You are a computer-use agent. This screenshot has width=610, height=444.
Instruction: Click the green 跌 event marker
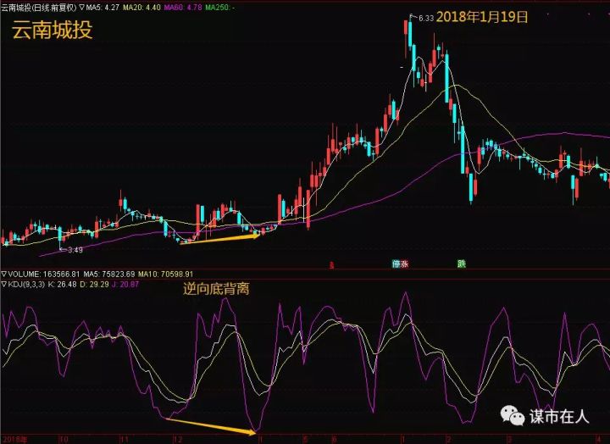[462, 264]
